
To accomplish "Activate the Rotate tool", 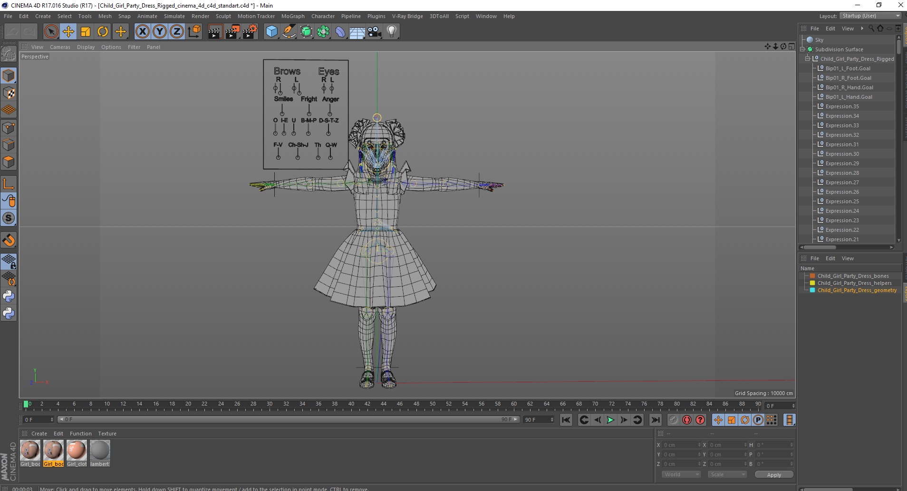I will point(103,32).
